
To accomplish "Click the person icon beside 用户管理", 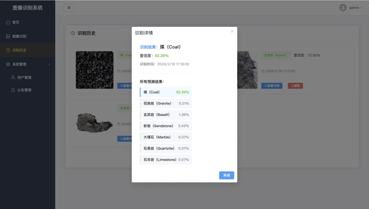I will click(x=13, y=77).
